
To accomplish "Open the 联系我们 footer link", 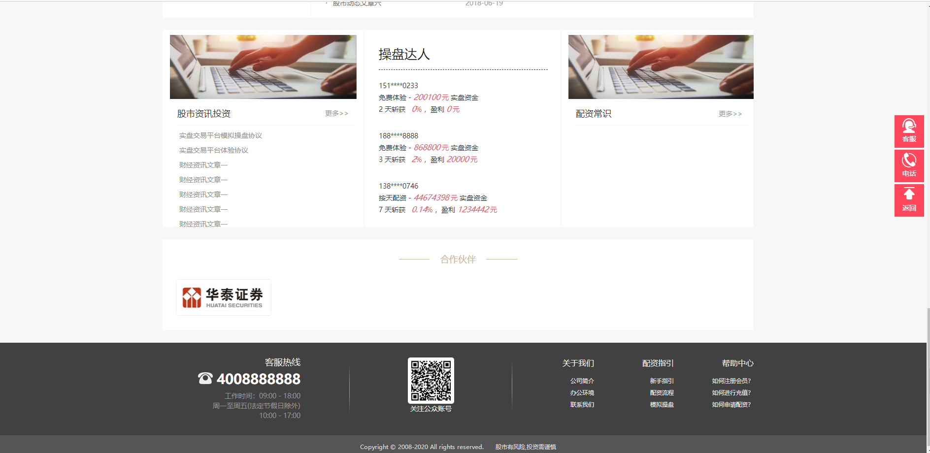I will pyautogui.click(x=582, y=405).
